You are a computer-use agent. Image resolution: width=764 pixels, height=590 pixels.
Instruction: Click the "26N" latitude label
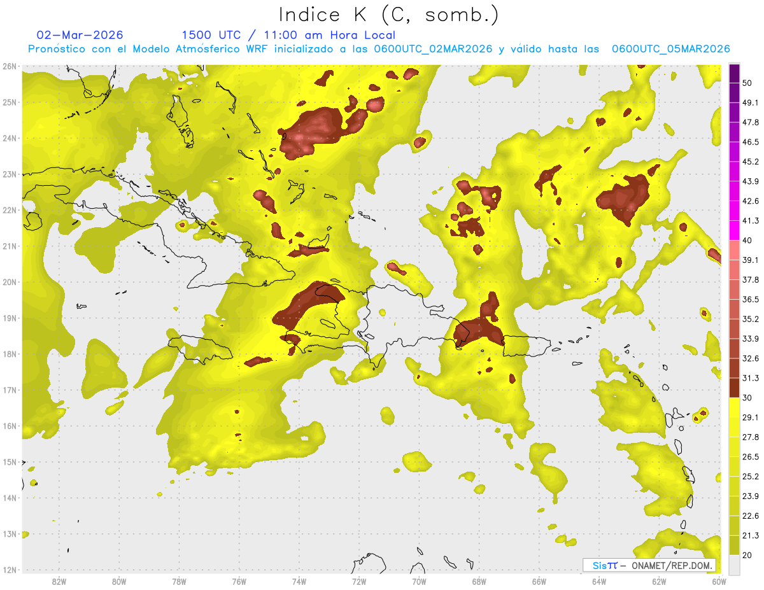click(x=10, y=66)
